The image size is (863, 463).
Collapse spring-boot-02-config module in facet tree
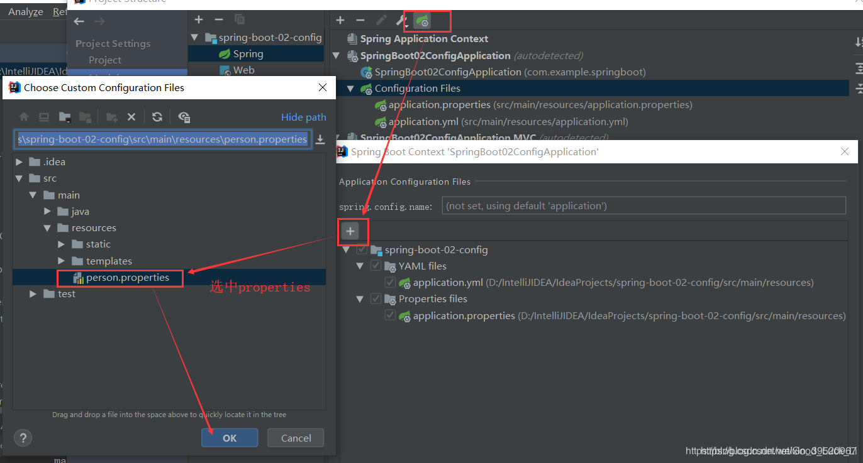pos(194,38)
